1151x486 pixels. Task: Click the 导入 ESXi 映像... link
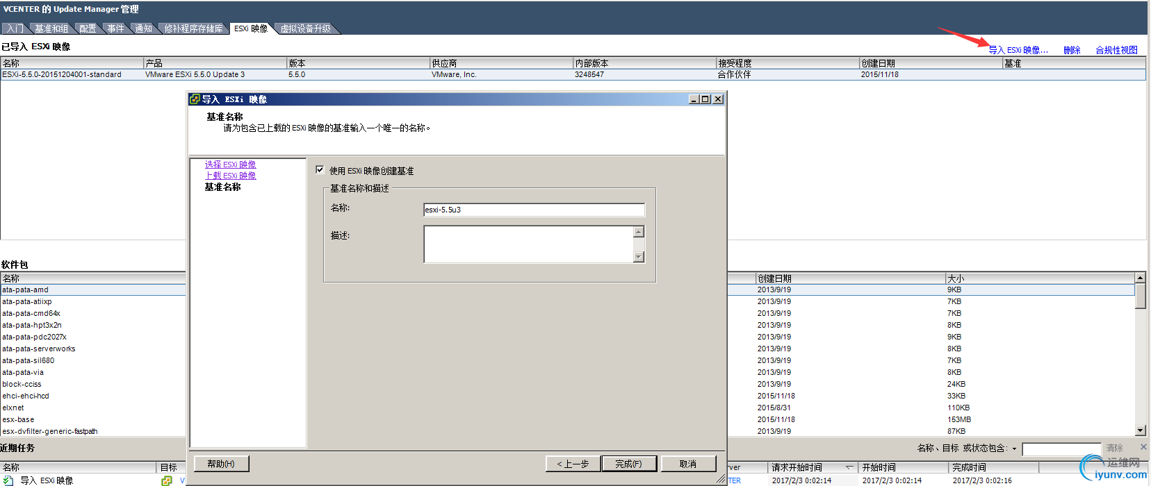click(1018, 50)
